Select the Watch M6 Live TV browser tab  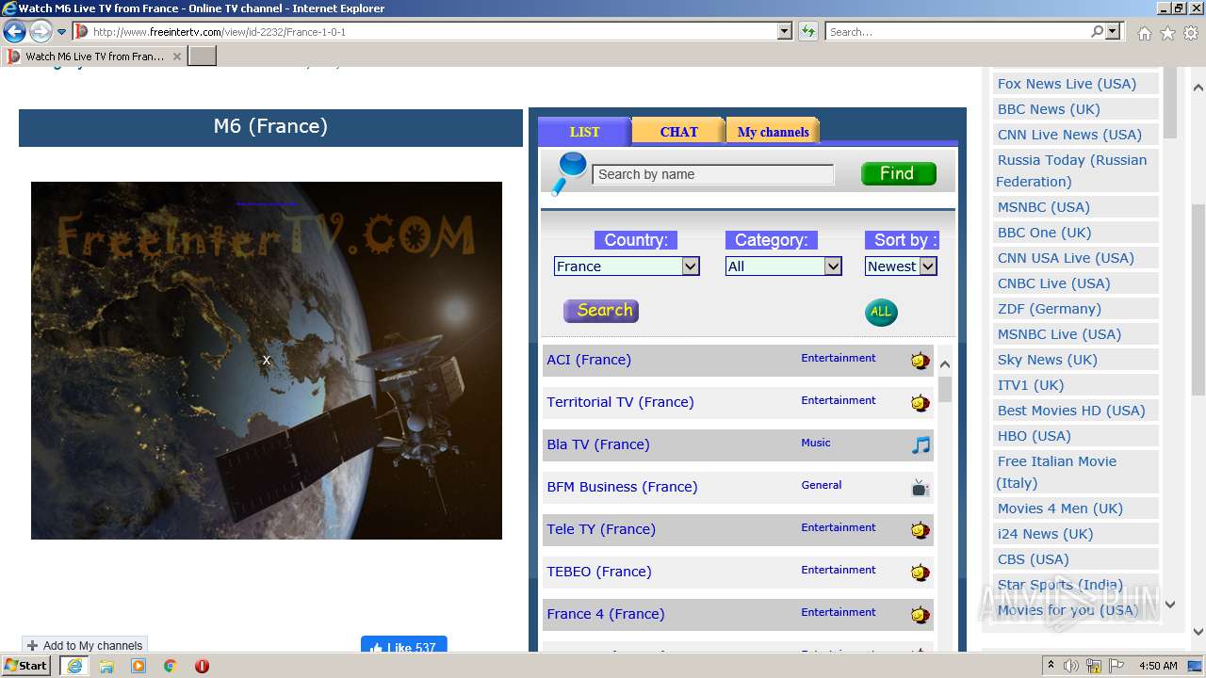click(92, 56)
